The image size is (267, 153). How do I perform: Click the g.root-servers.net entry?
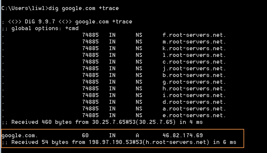tap(194, 82)
